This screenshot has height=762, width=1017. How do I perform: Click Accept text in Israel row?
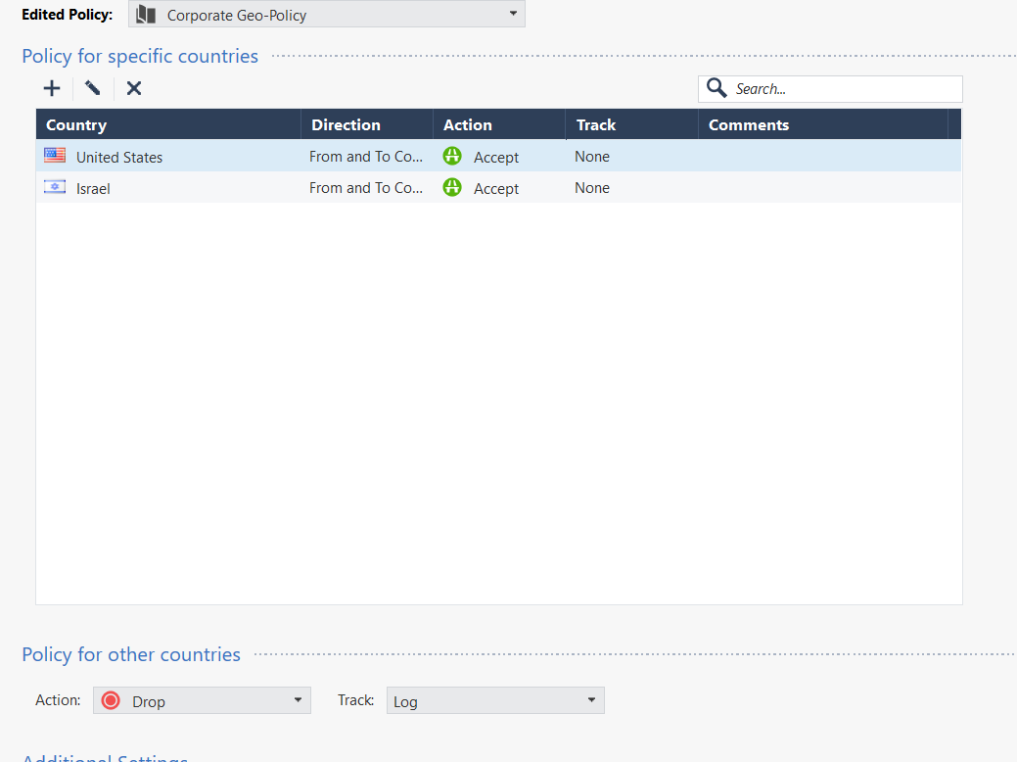click(x=496, y=189)
